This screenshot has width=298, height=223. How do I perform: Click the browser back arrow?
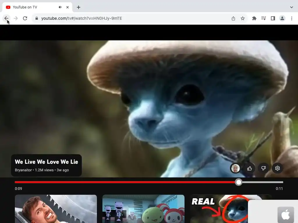click(6, 18)
